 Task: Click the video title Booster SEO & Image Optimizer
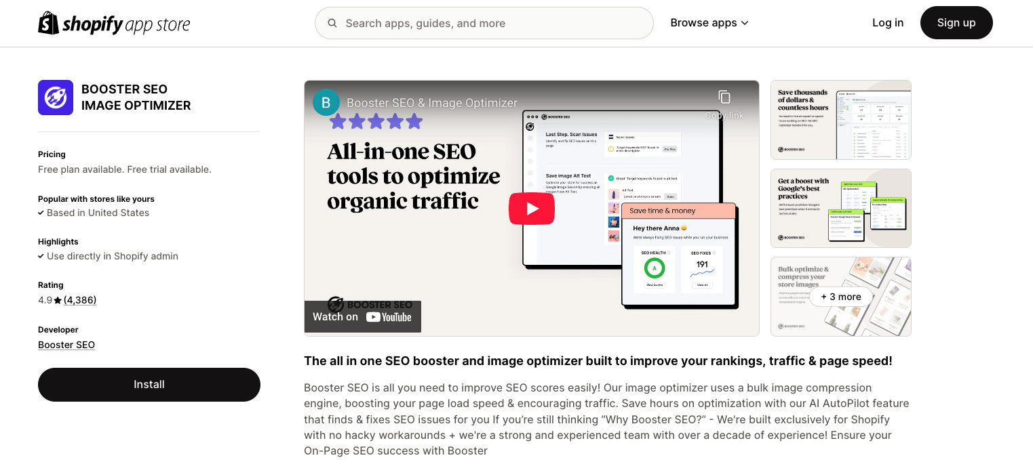432,103
